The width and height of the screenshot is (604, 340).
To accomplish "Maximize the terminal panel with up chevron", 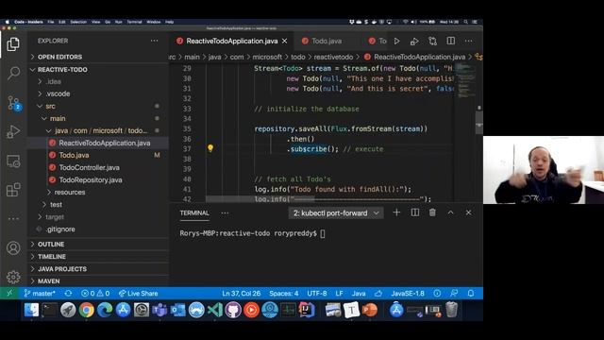I will [x=451, y=212].
